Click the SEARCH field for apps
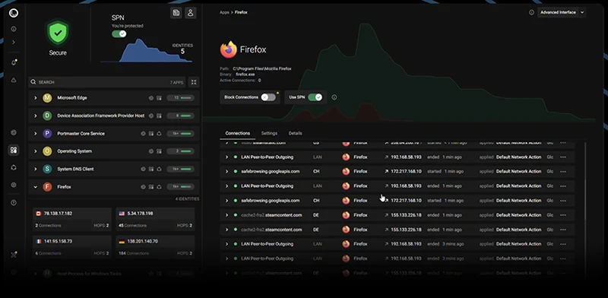608x298 pixels. 107,82
